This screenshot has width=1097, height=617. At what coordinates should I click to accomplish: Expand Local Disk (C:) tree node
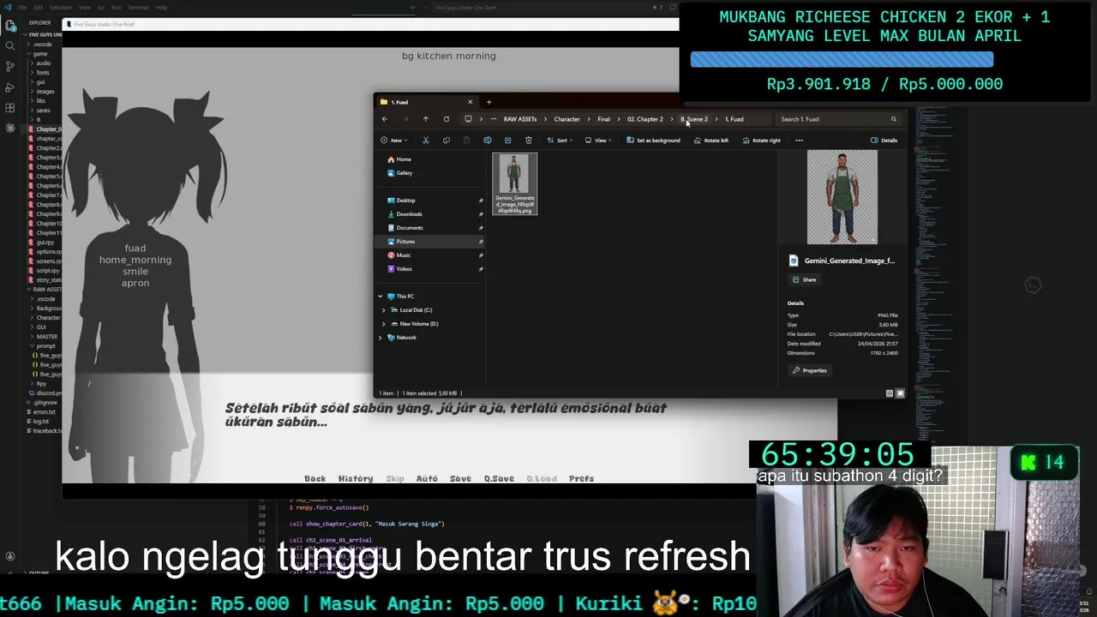tap(384, 310)
